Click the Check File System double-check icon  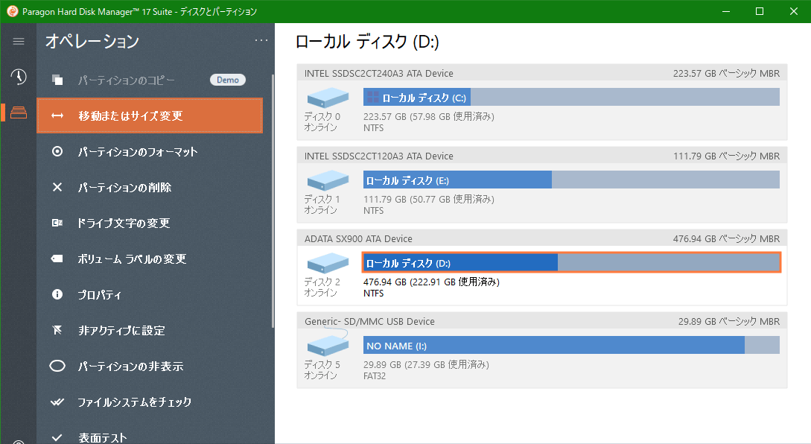pos(57,402)
